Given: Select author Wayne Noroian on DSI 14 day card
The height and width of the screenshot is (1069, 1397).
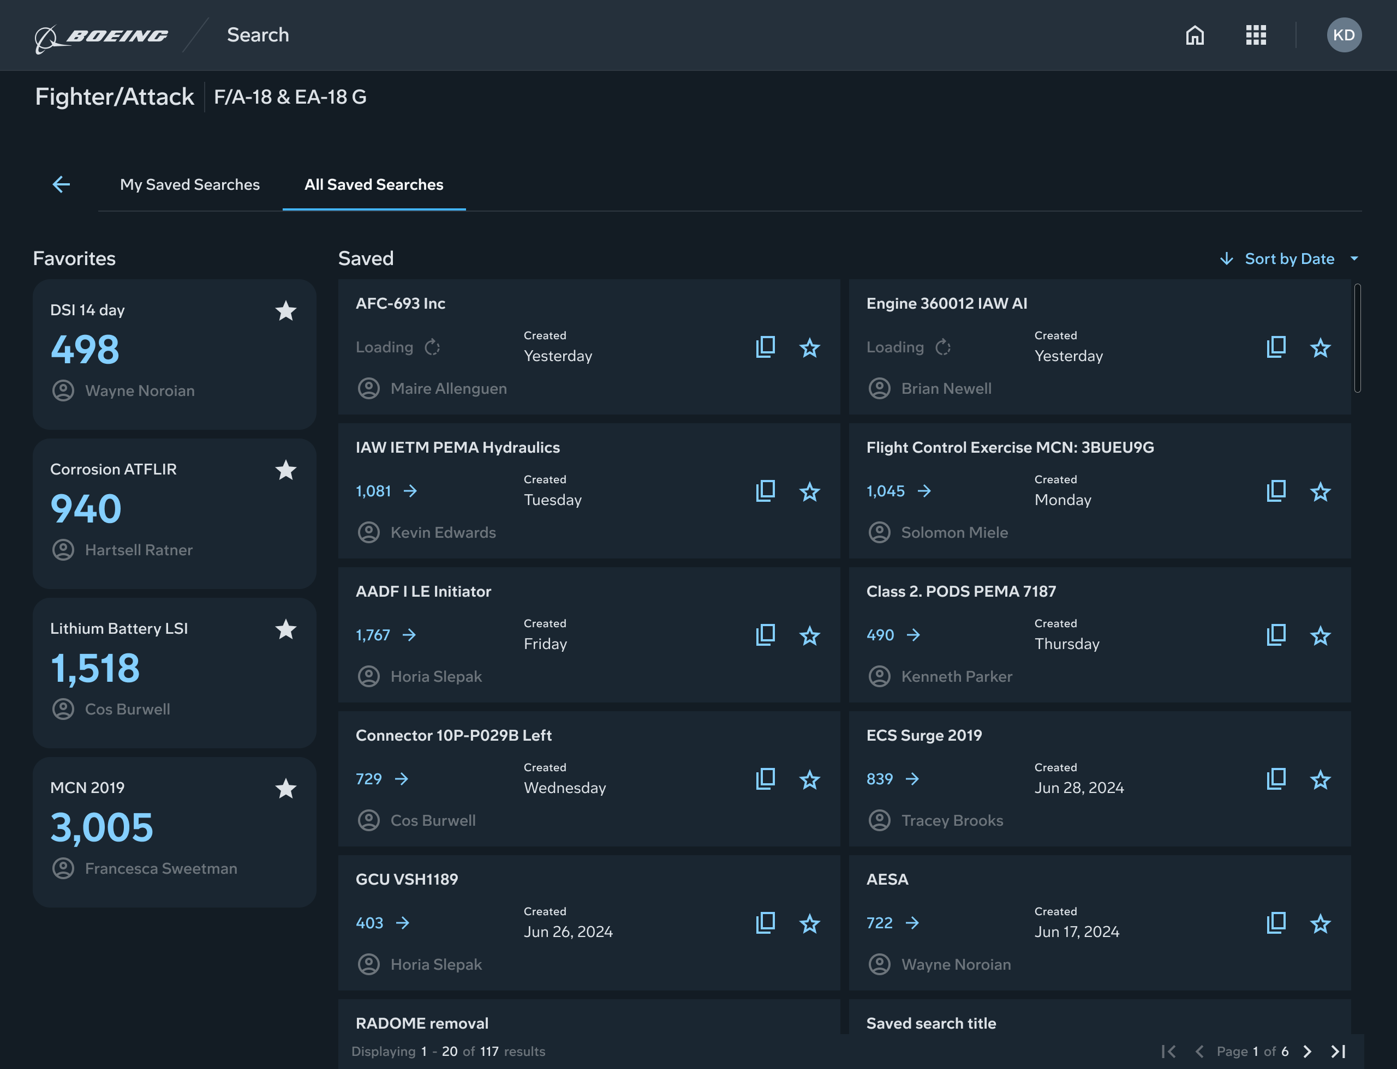Looking at the screenshot, I should (140, 391).
